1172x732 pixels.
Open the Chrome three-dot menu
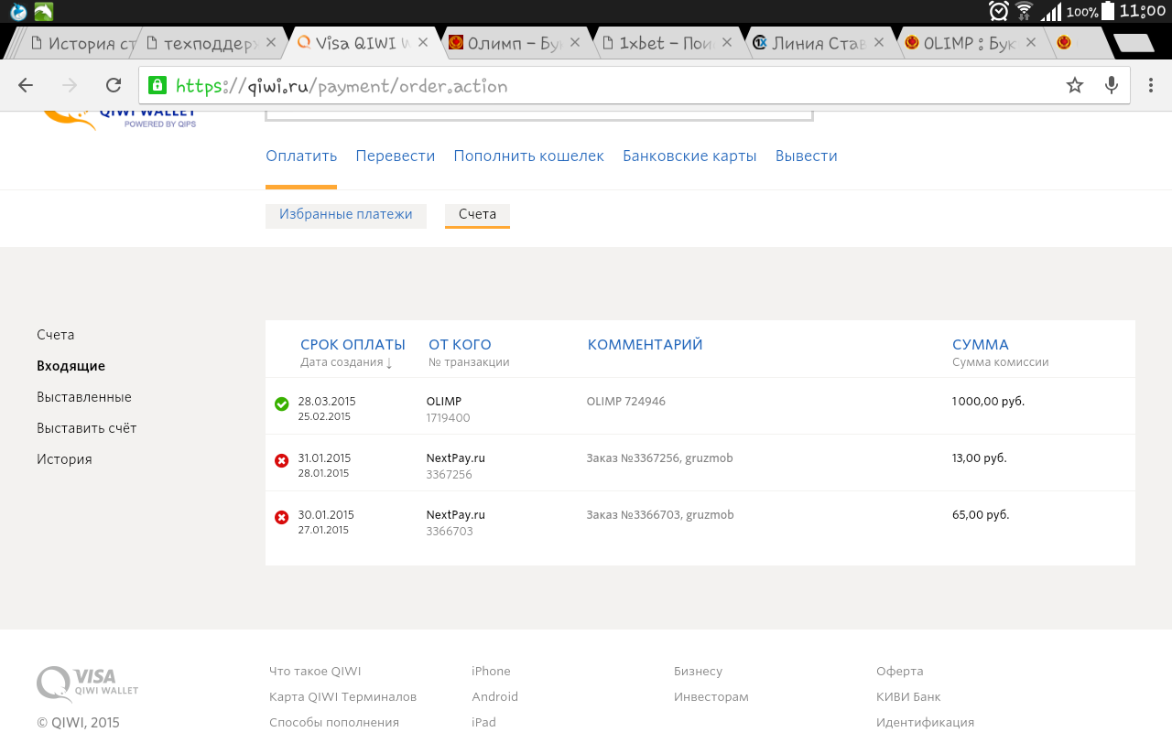click(1150, 85)
